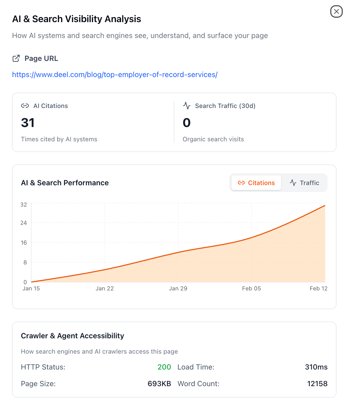Click the chain link icon next to AI Citations
The width and height of the screenshot is (349, 408).
(25, 106)
